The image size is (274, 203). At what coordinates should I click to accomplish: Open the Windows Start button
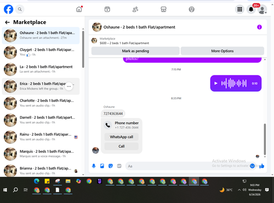5,190
